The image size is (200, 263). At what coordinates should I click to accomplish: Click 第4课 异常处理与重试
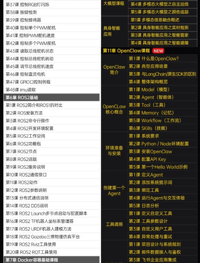point(162,236)
